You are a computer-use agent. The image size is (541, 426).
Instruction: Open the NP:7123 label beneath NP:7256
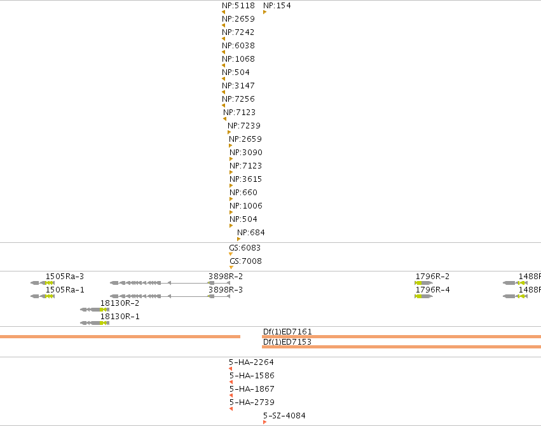[240, 113]
